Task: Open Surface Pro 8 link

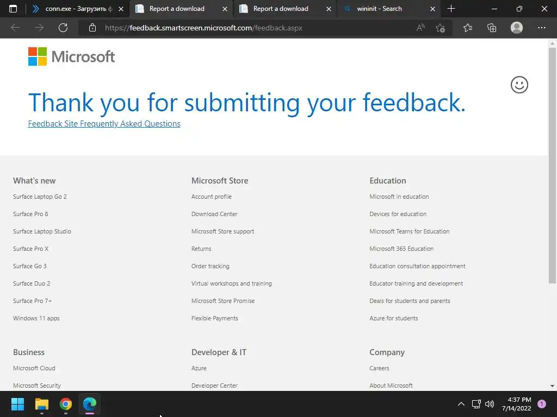Action: click(x=30, y=214)
